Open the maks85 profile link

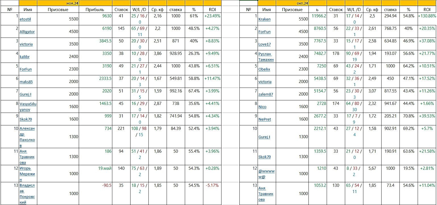[26, 82]
